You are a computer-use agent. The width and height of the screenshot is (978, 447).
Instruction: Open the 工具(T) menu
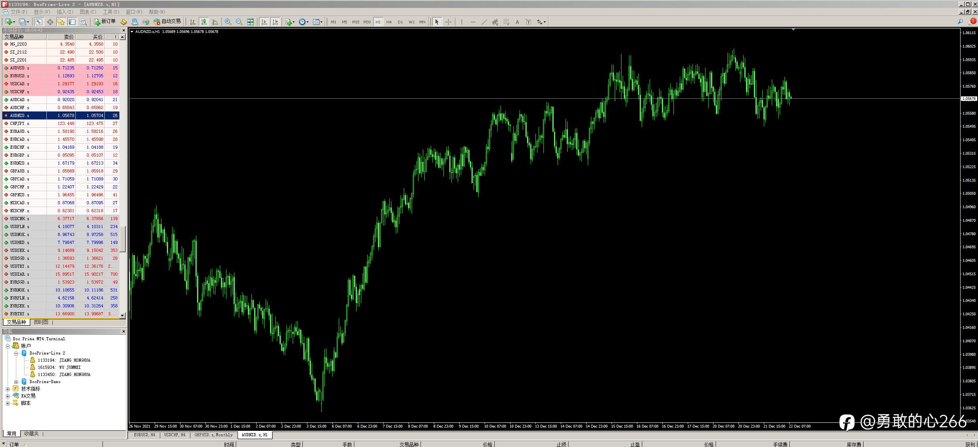(111, 12)
